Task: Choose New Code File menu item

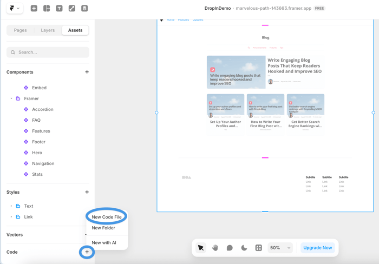Action: tap(107, 217)
